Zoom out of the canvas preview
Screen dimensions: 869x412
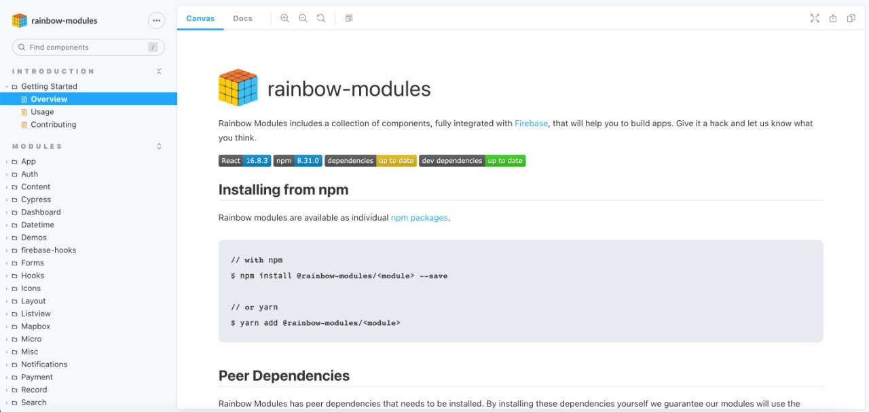point(303,18)
